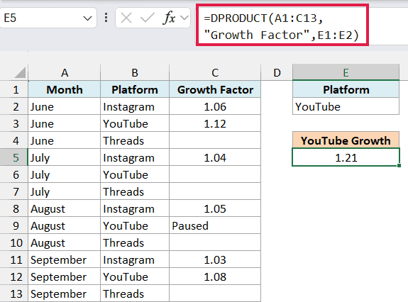The image size is (408, 302).
Task: Click the result cell showing 1.21
Action: click(x=346, y=157)
